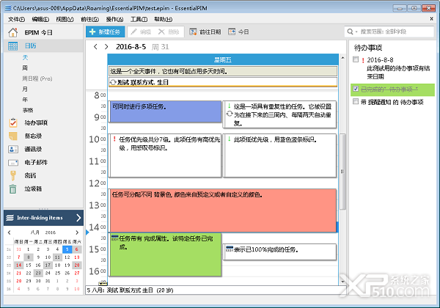Check the 带 提醒通知 的 待办事项 checkbox
440x308 pixels.
356,101
